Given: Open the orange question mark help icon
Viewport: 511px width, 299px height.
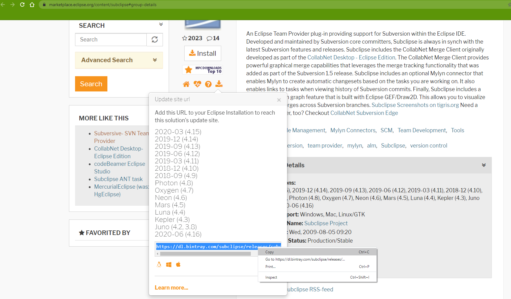Looking at the screenshot, I should tap(208, 84).
